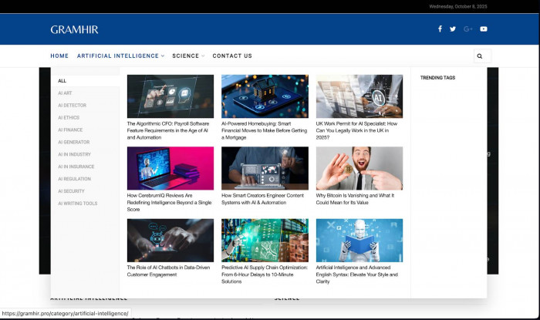
Task: Go to the Home menu item
Action: coord(59,56)
